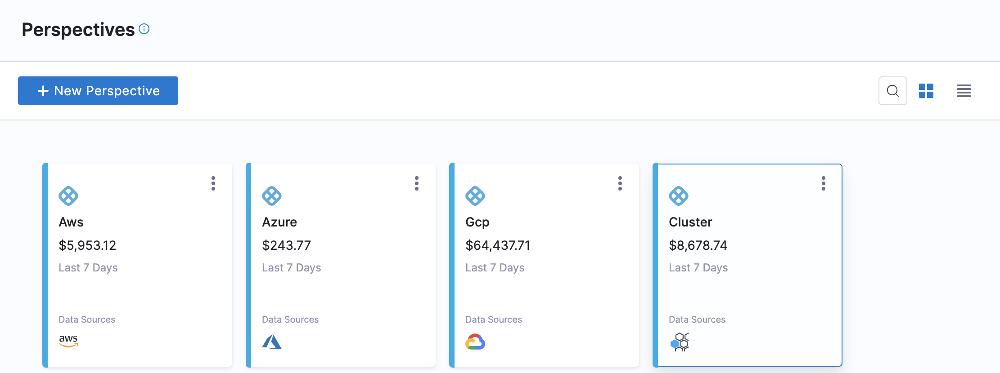
Task: Click the Azure data source logo
Action: [x=272, y=342]
